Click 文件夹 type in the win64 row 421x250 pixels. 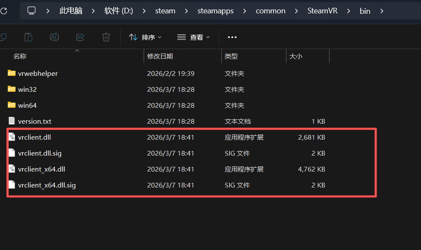click(x=234, y=106)
